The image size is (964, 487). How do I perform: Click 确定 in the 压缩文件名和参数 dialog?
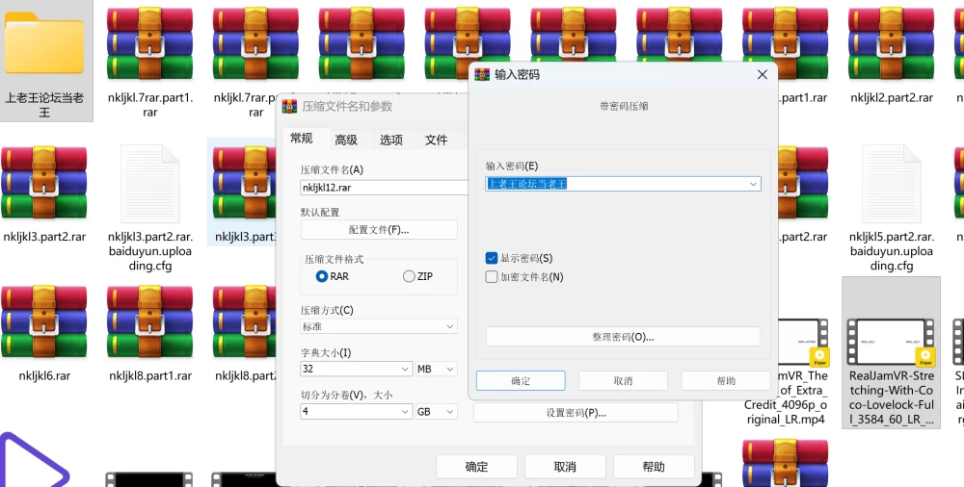point(476,467)
